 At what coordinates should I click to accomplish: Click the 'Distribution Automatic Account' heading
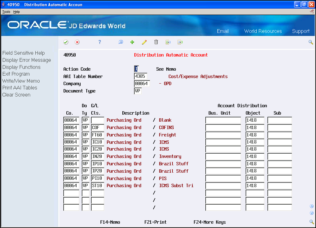coord(171,55)
